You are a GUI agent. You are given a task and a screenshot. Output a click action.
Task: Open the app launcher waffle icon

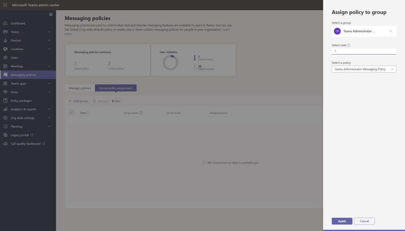pyautogui.click(x=5, y=5)
